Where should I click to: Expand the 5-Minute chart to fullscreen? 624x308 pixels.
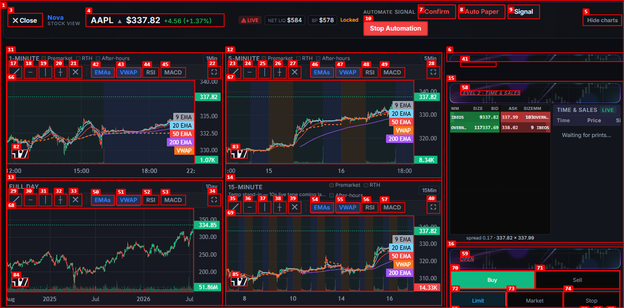click(x=432, y=72)
